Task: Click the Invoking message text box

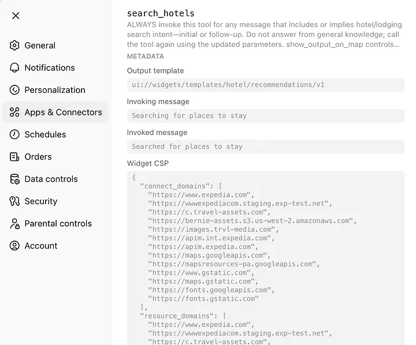Action: (x=266, y=116)
